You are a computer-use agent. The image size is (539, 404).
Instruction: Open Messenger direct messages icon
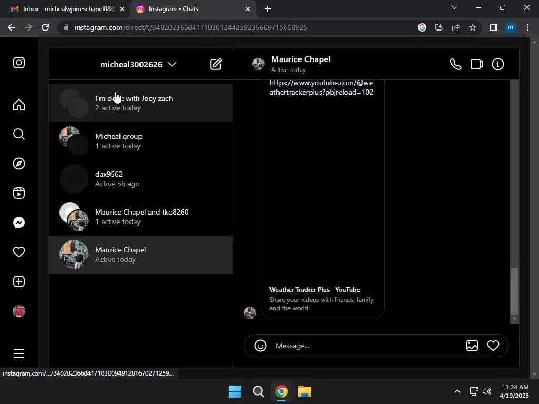pos(19,223)
